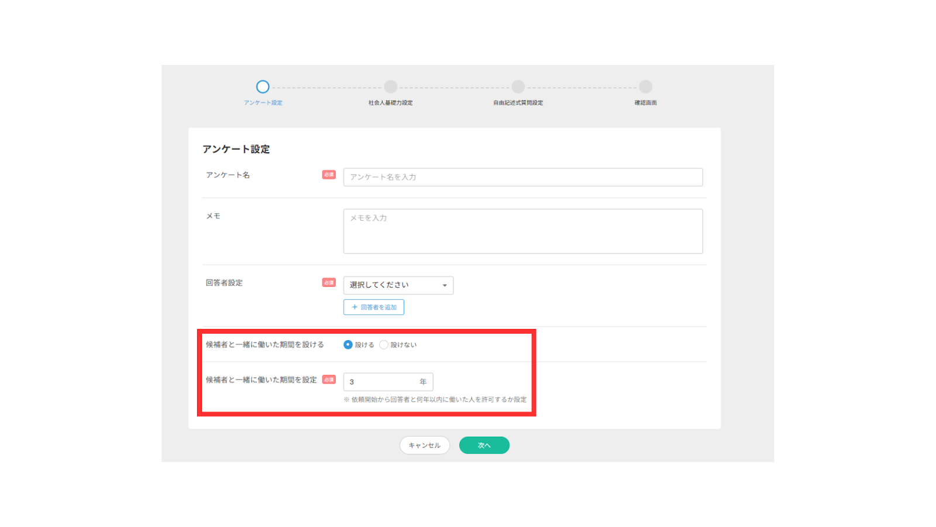
Task: Click the アンケート設定 step circle
Action: click(263, 87)
